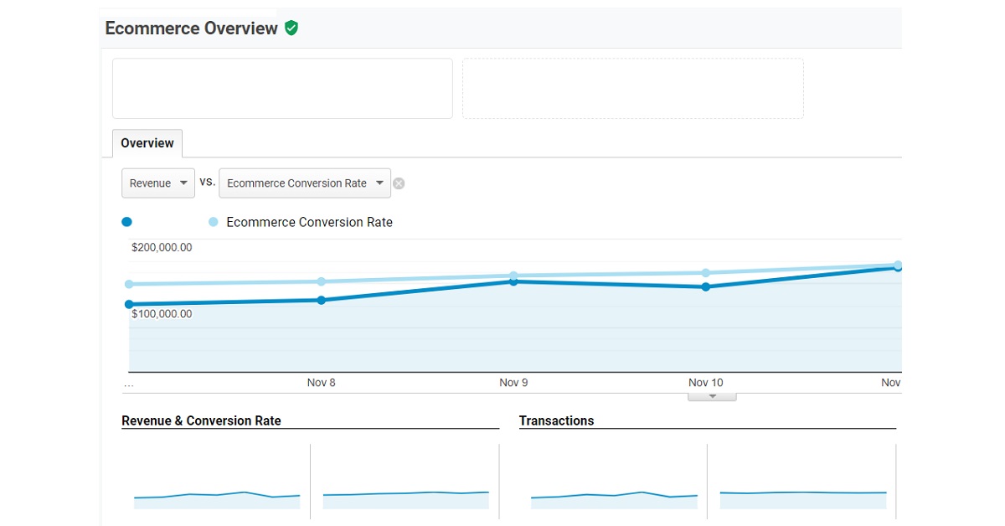Image resolution: width=1005 pixels, height=526 pixels.
Task: Open the Ecommerce Conversion Rate dropdown
Action: [304, 183]
